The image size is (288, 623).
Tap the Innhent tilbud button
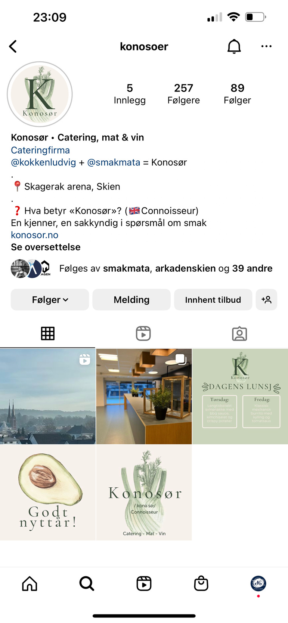(213, 300)
